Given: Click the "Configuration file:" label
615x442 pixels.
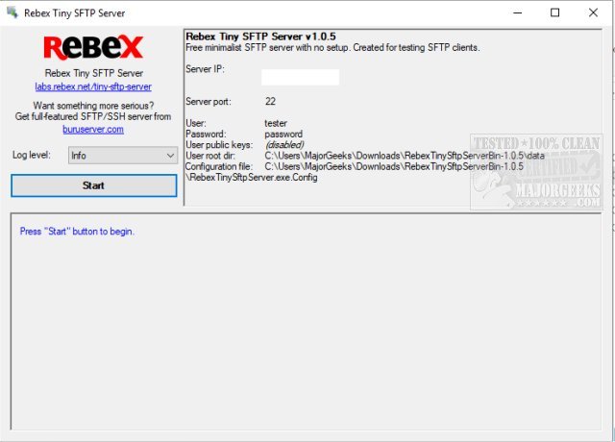Looking at the screenshot, I should pos(219,166).
